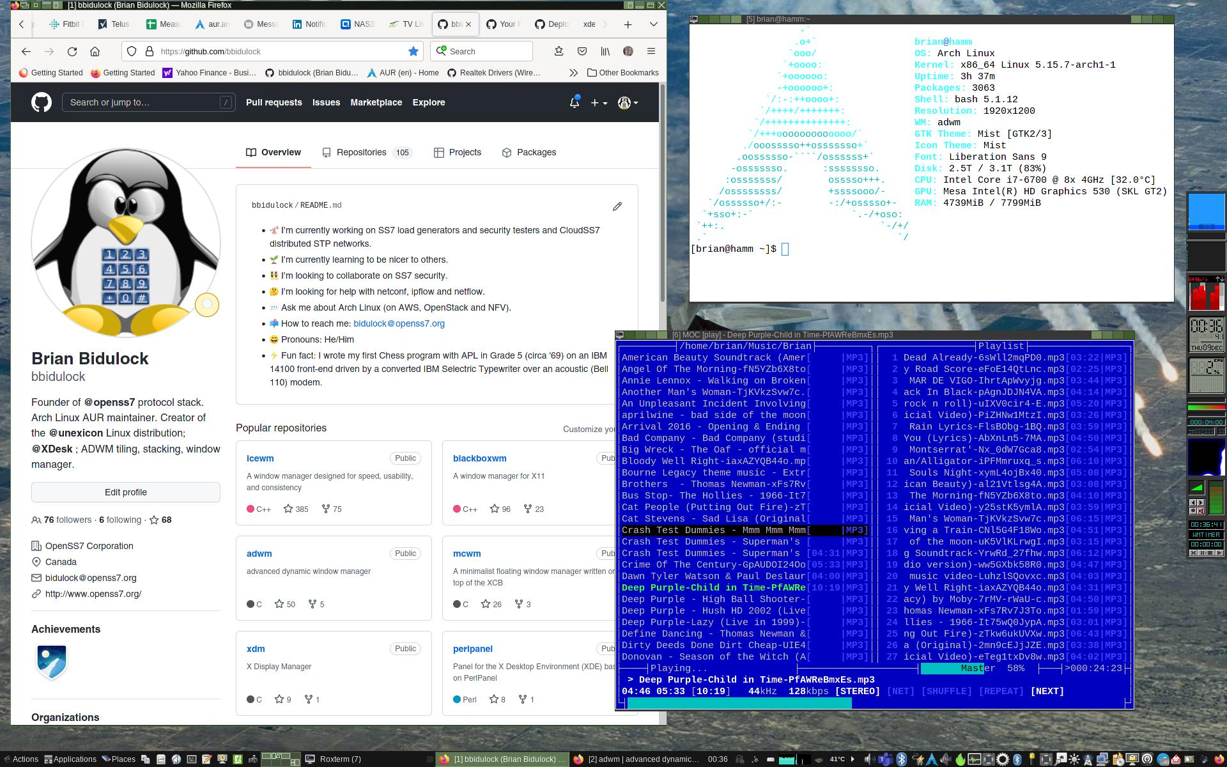Viewport: 1227px width, 767px height.
Task: Open the Actions menu in panel
Action: click(20, 759)
